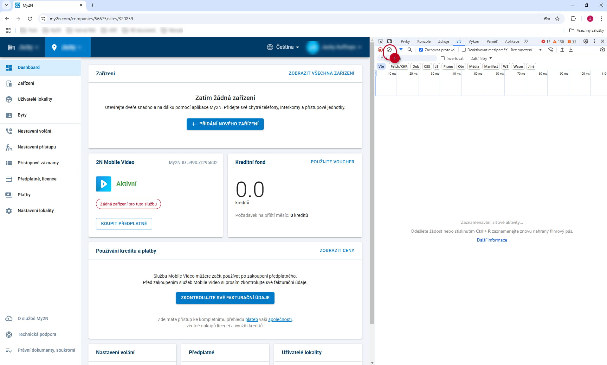Open the Bez omezení throttling dropdown

coord(526,50)
